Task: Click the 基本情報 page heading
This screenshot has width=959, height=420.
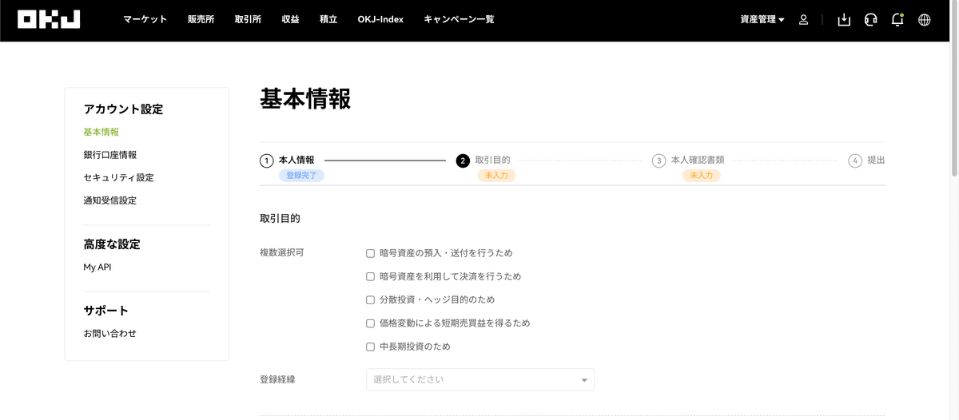Action: pos(305,99)
